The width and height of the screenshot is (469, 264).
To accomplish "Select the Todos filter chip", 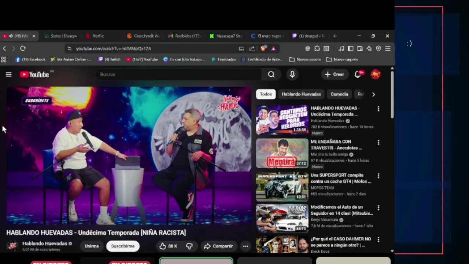I will click(x=266, y=94).
